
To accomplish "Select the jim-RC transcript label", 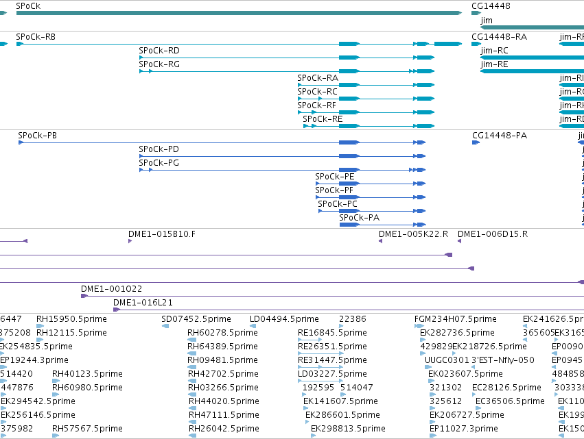I will [494, 51].
